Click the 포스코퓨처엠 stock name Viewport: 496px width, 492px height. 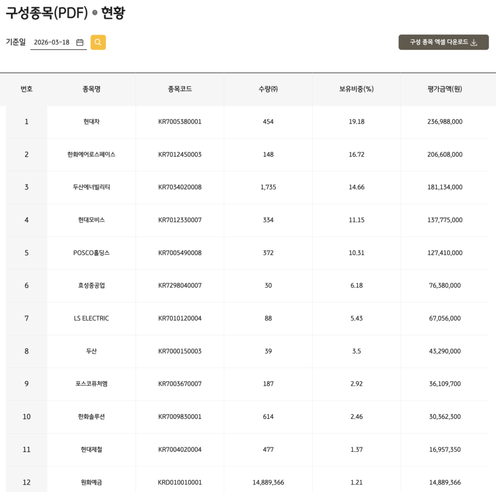pos(91,384)
